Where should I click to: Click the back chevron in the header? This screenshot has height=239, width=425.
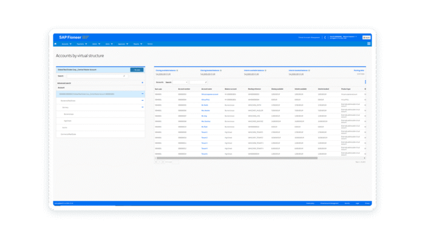(x=325, y=38)
